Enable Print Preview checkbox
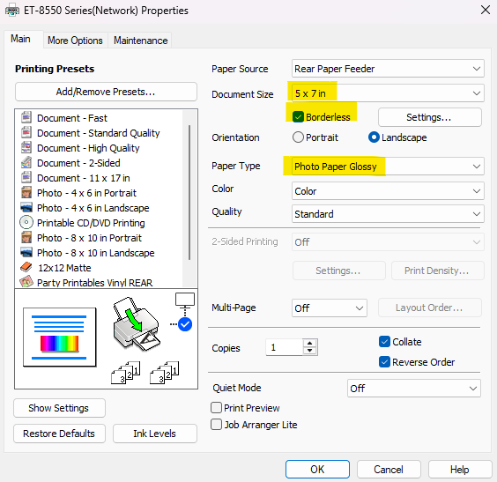497x482 pixels. [x=216, y=407]
